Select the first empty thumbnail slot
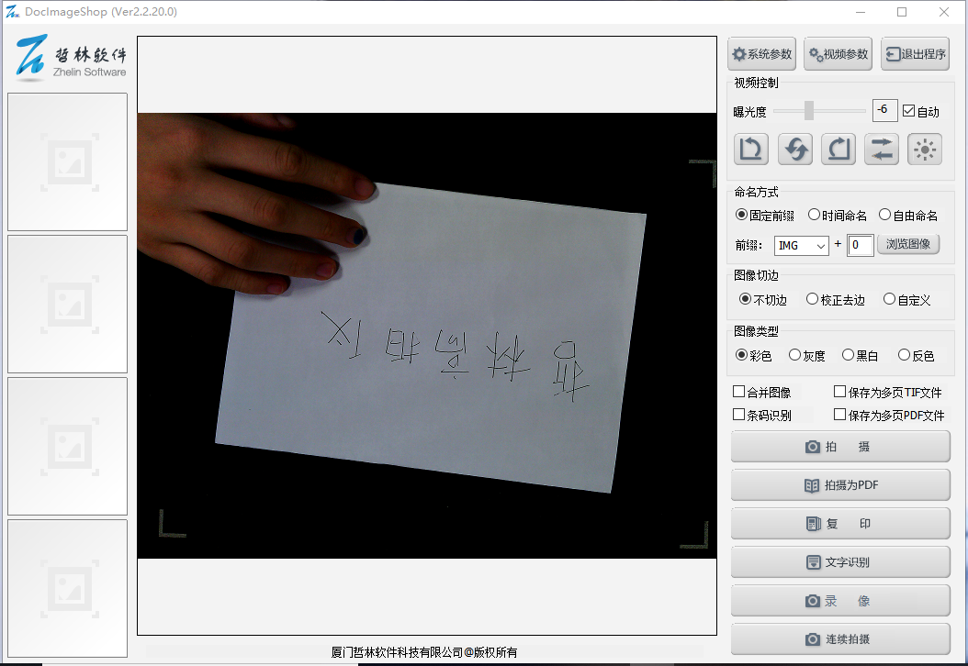The width and height of the screenshot is (968, 666). [x=68, y=161]
